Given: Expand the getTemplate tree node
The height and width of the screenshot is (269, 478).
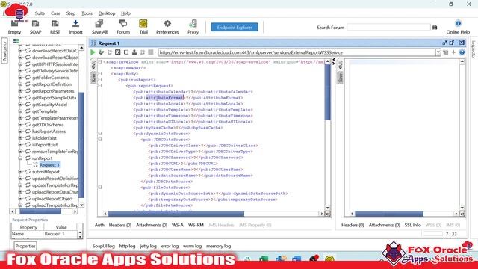Looking at the screenshot, I should tap(20, 111).
